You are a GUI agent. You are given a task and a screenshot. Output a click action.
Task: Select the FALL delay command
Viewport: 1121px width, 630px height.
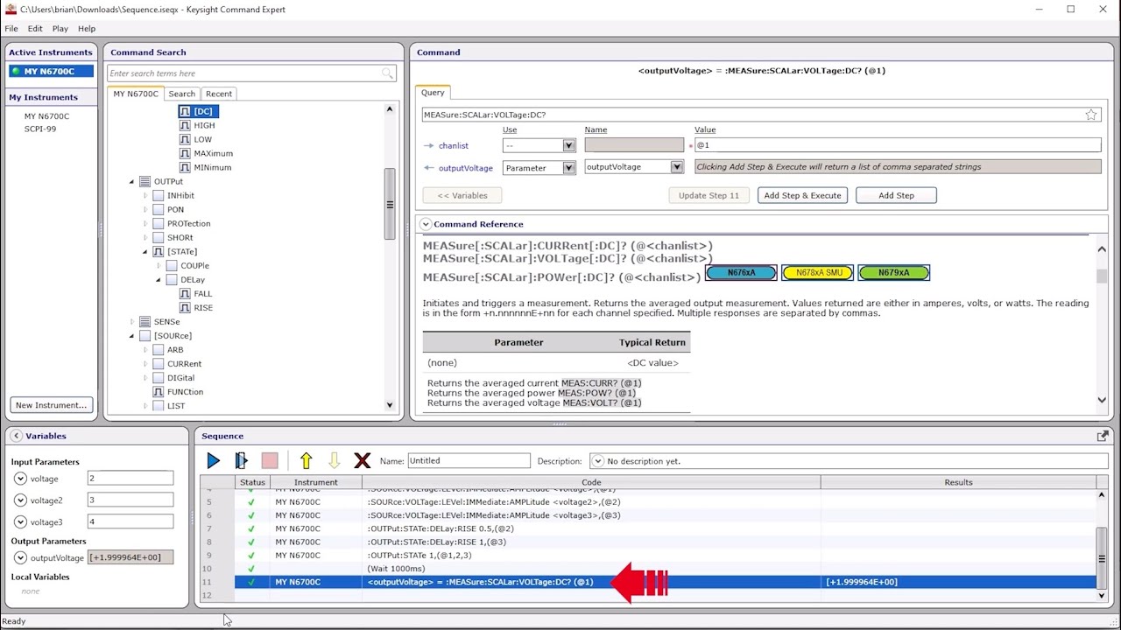pos(196,293)
